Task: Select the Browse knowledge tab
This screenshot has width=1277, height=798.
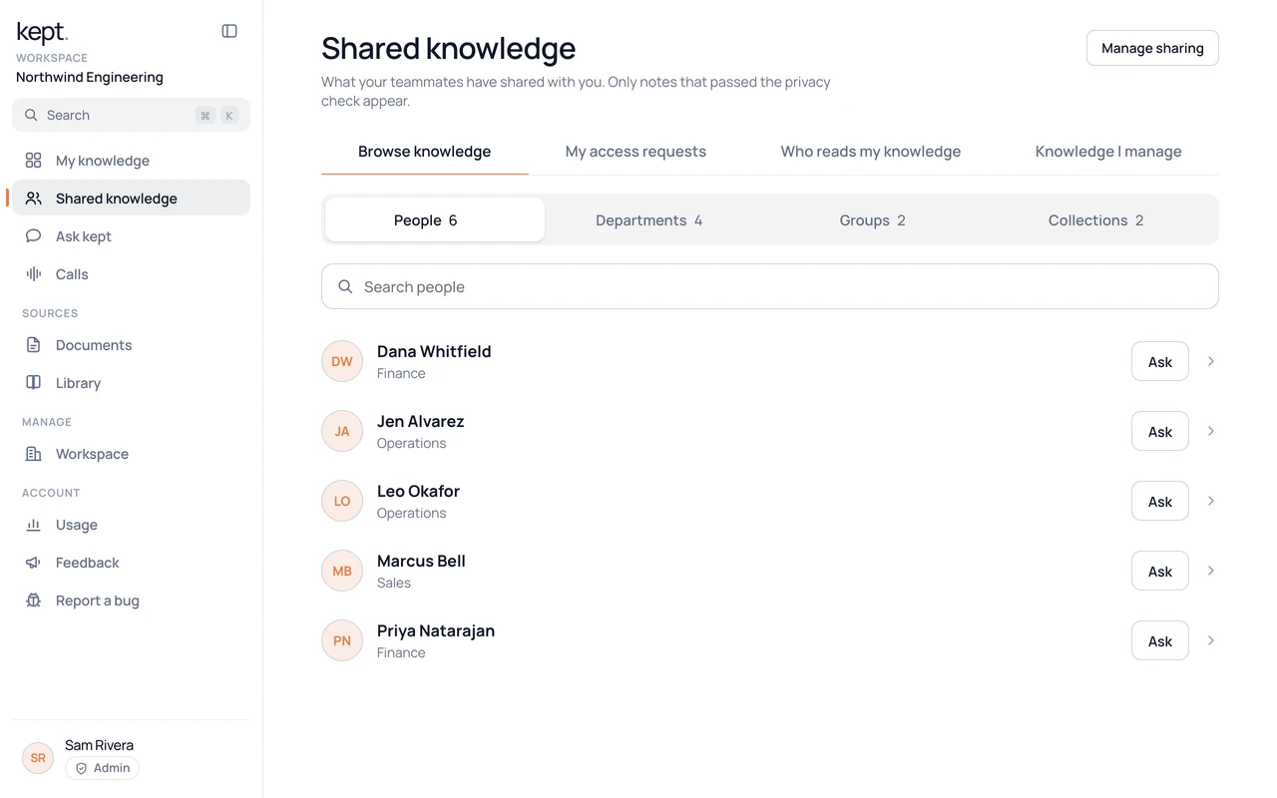Action: (x=425, y=152)
